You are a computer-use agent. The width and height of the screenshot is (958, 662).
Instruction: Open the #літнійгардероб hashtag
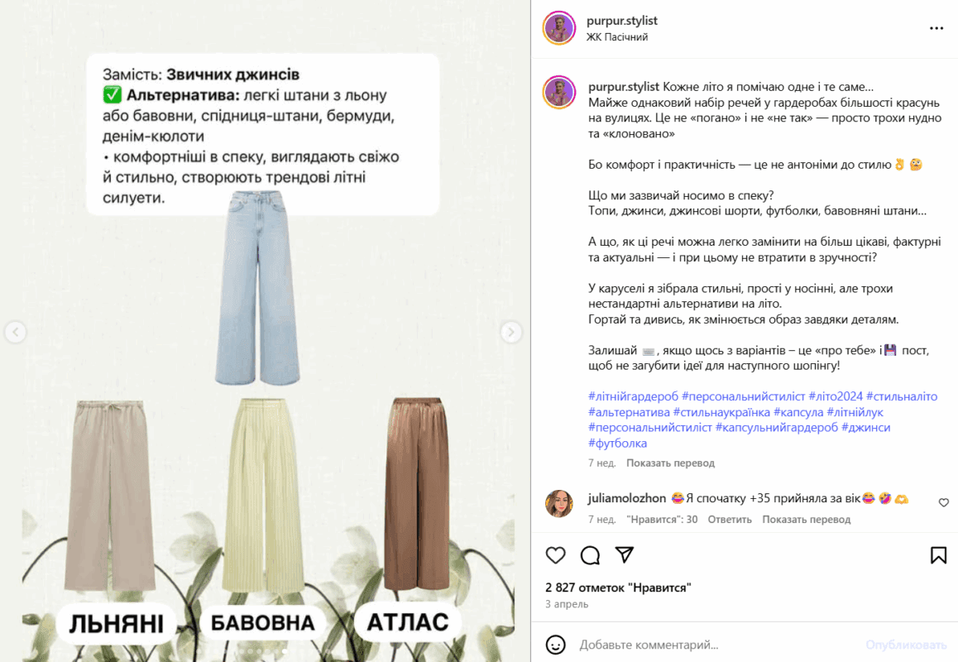click(x=633, y=396)
